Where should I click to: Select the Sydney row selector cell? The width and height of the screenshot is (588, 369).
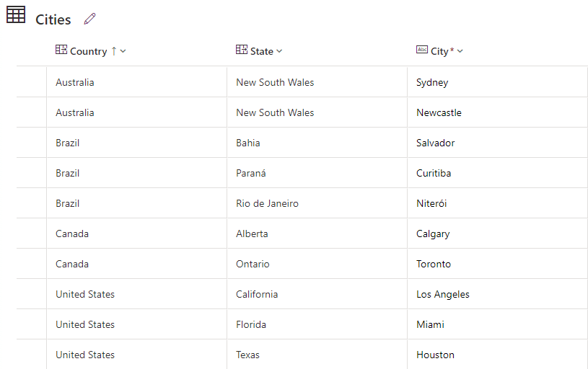[32, 82]
